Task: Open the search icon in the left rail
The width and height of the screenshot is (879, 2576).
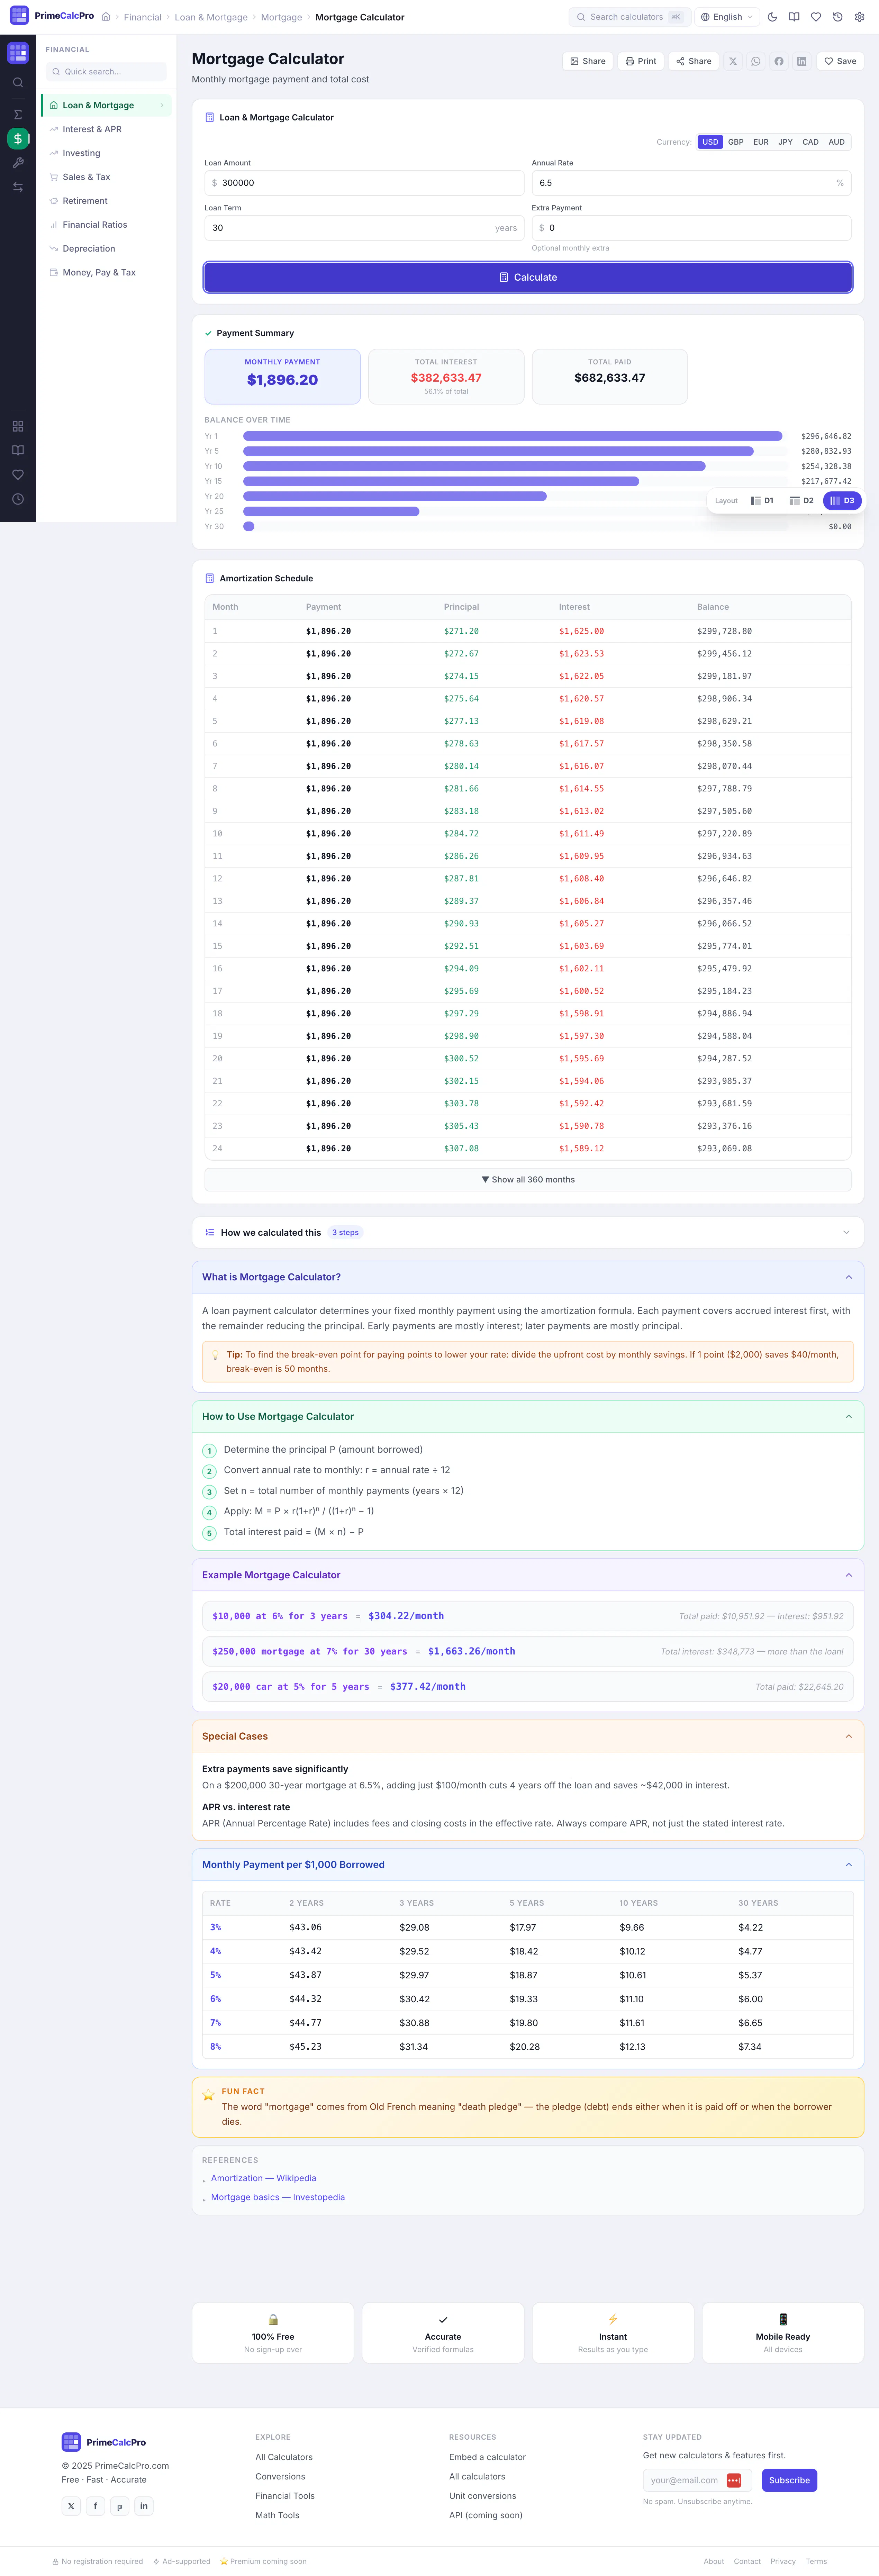Action: click(18, 83)
